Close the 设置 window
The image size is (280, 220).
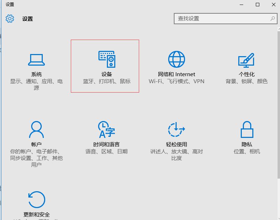pyautogui.click(x=273, y=5)
